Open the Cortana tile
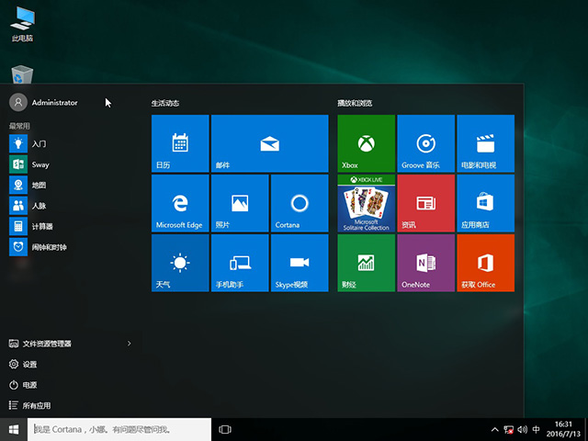 (x=299, y=203)
